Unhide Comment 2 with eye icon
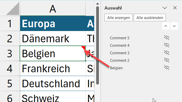182x102 pixels. [x=167, y=60]
